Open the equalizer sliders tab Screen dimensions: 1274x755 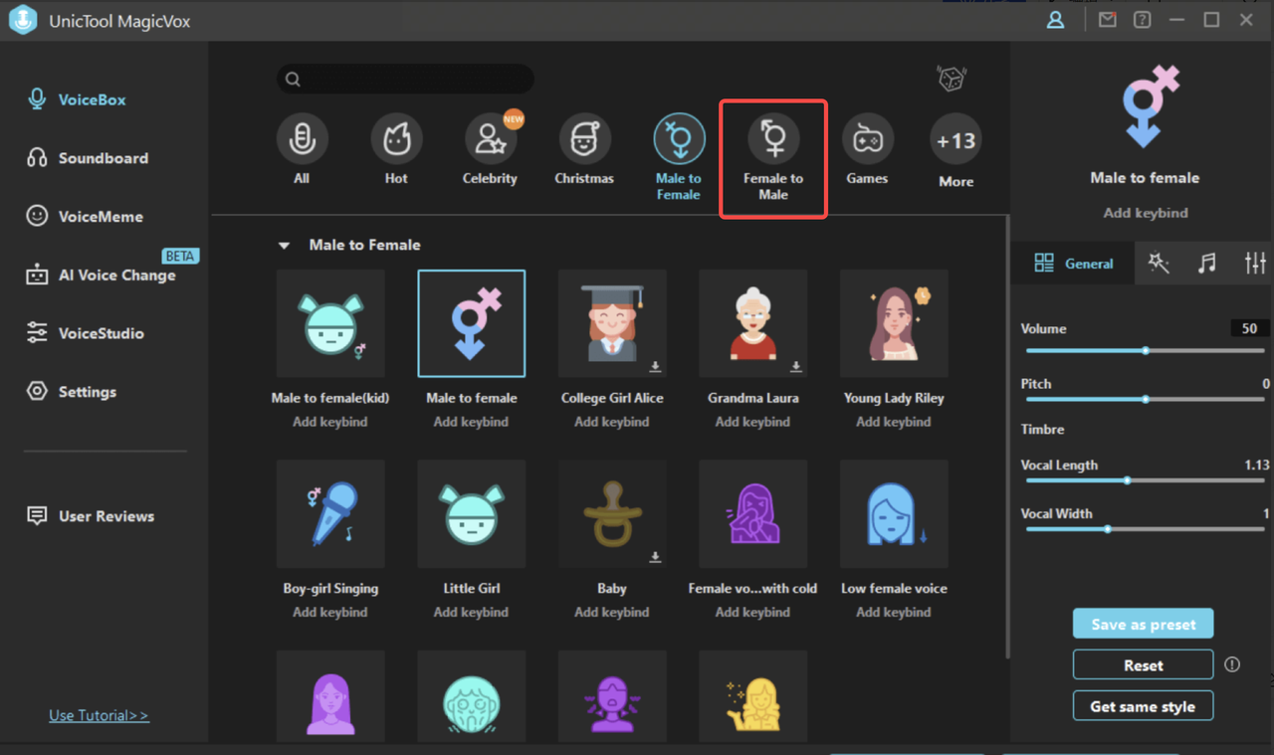pyautogui.click(x=1254, y=263)
